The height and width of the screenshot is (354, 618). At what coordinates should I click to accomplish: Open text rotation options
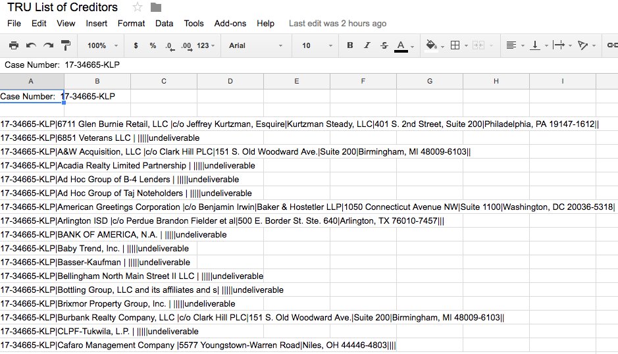(x=582, y=45)
